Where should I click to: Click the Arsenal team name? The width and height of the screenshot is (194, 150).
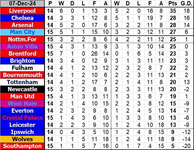22,25
